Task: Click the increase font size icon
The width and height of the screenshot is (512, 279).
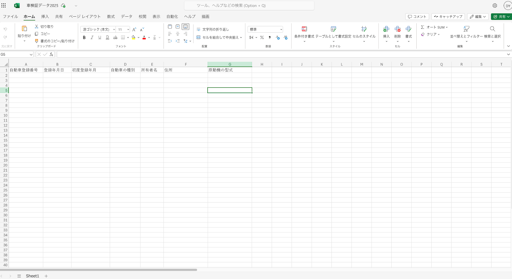Action: (134, 29)
